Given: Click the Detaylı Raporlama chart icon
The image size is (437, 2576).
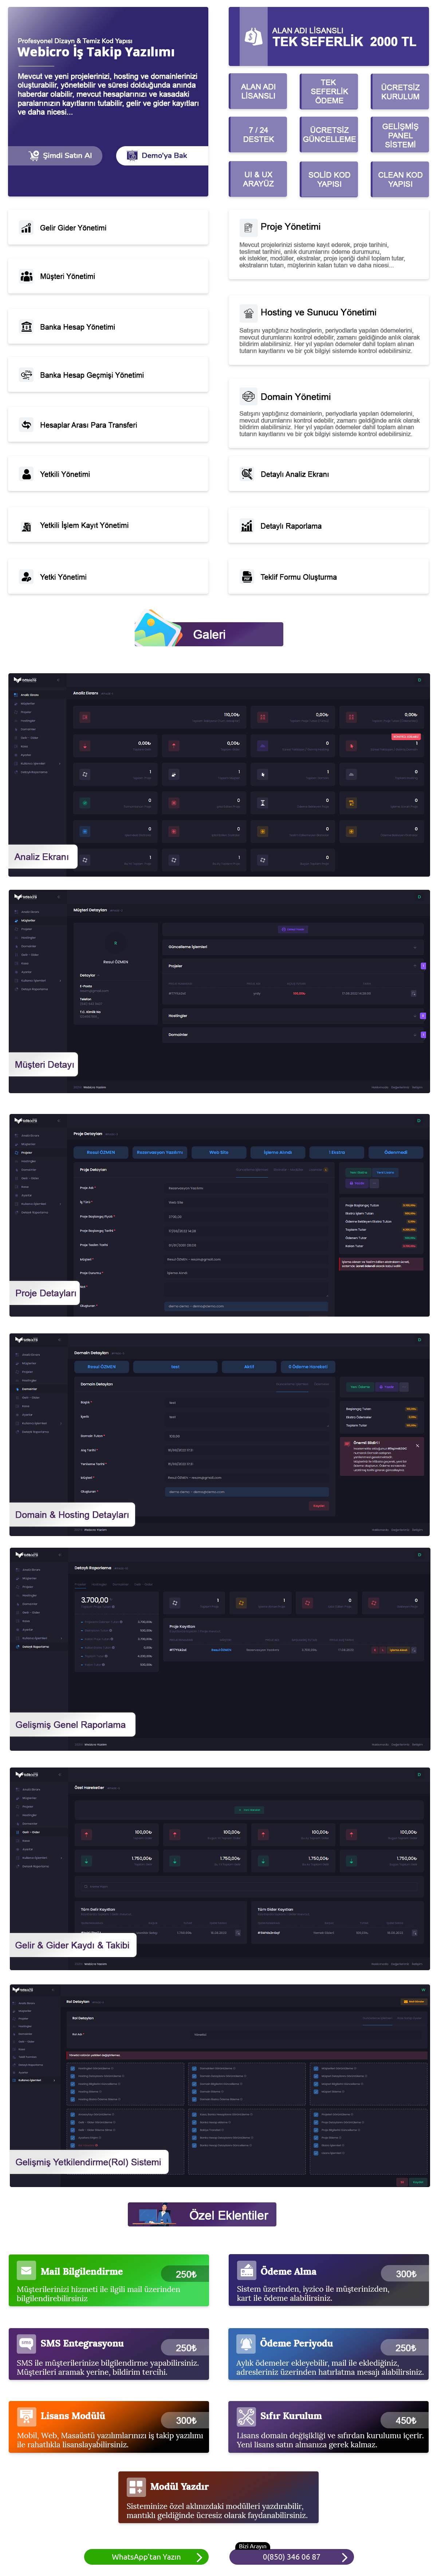Looking at the screenshot, I should coord(247,526).
